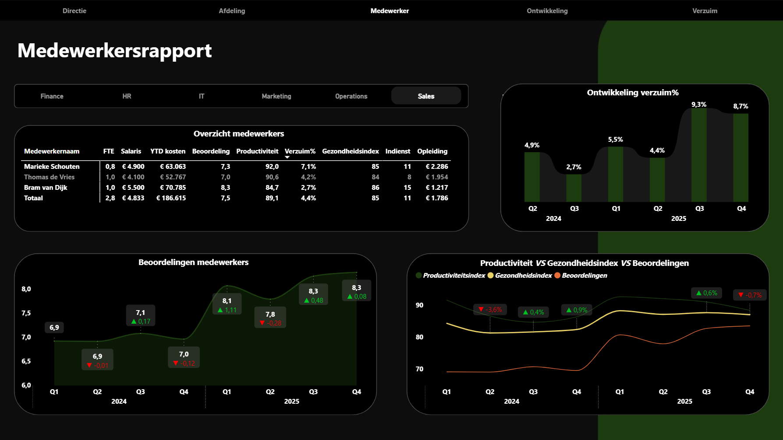Image resolution: width=783 pixels, height=440 pixels.
Task: Pick the Operations department filter
Action: (x=351, y=96)
